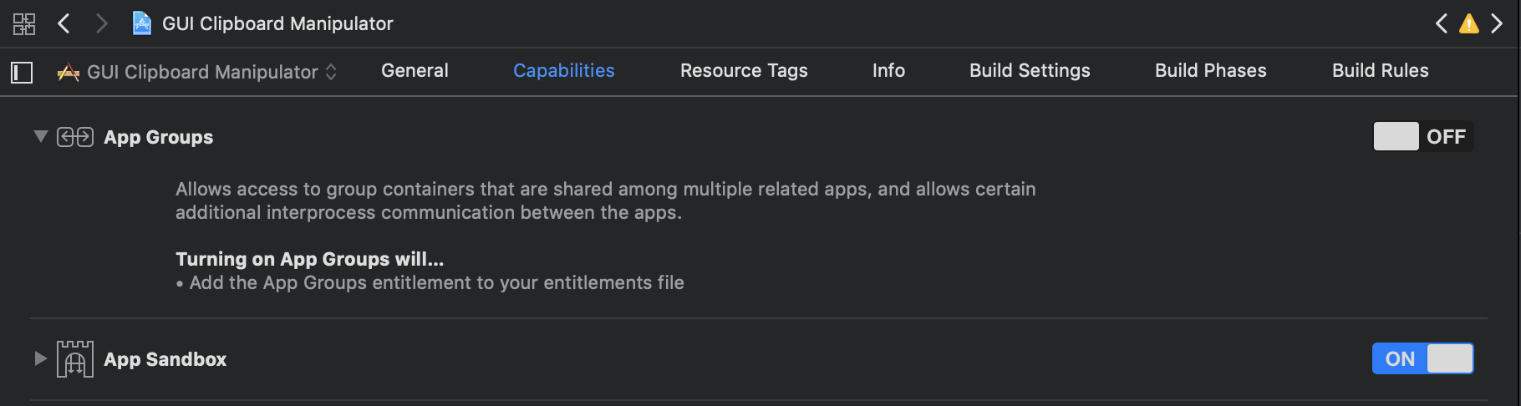Click the App Groups heading
Viewport: 1521px width, 406px height.
(x=159, y=137)
